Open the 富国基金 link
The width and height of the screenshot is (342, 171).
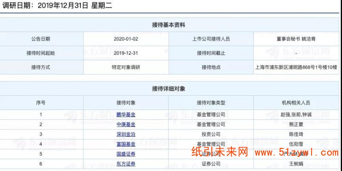tap(126, 144)
